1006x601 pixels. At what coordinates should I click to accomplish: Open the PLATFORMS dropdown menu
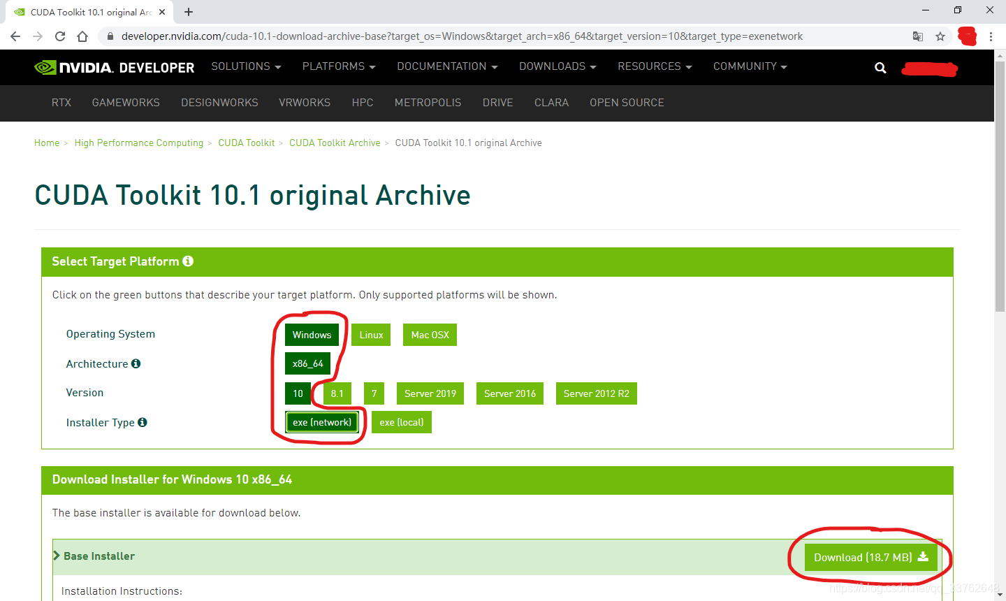pyautogui.click(x=339, y=66)
